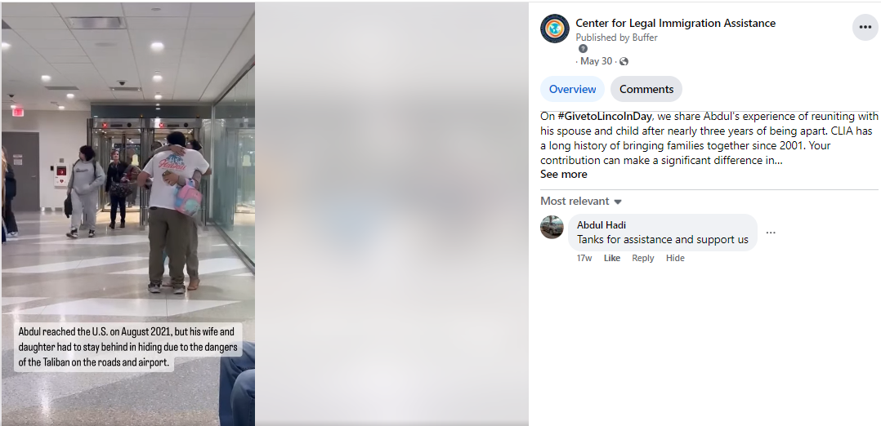Image resolution: width=881 pixels, height=426 pixels.
Task: Expand the post text with See more
Action: [564, 175]
